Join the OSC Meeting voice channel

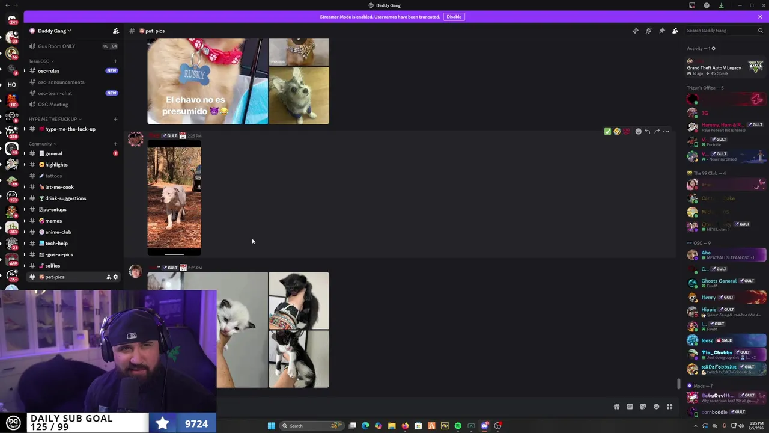[72, 105]
